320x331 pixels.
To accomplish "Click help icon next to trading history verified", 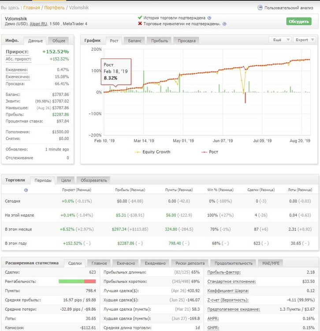I will point(209,18).
